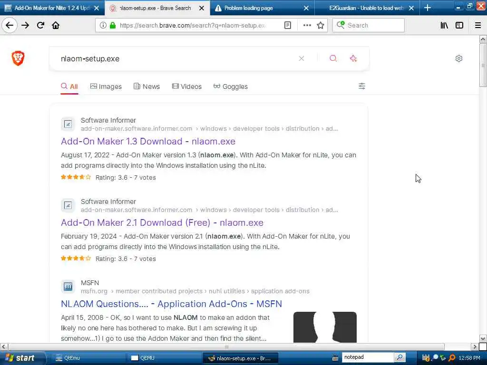Screen dimensions: 487x365
Task: Reload the current page
Action: click(40, 25)
